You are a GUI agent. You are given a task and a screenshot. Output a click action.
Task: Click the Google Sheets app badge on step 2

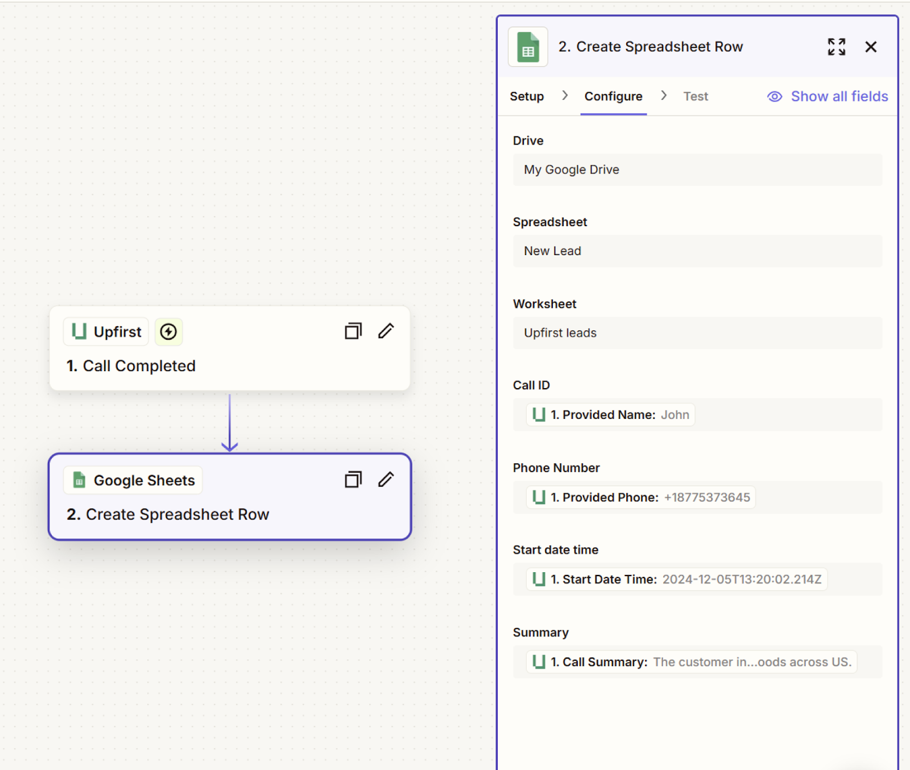(133, 480)
